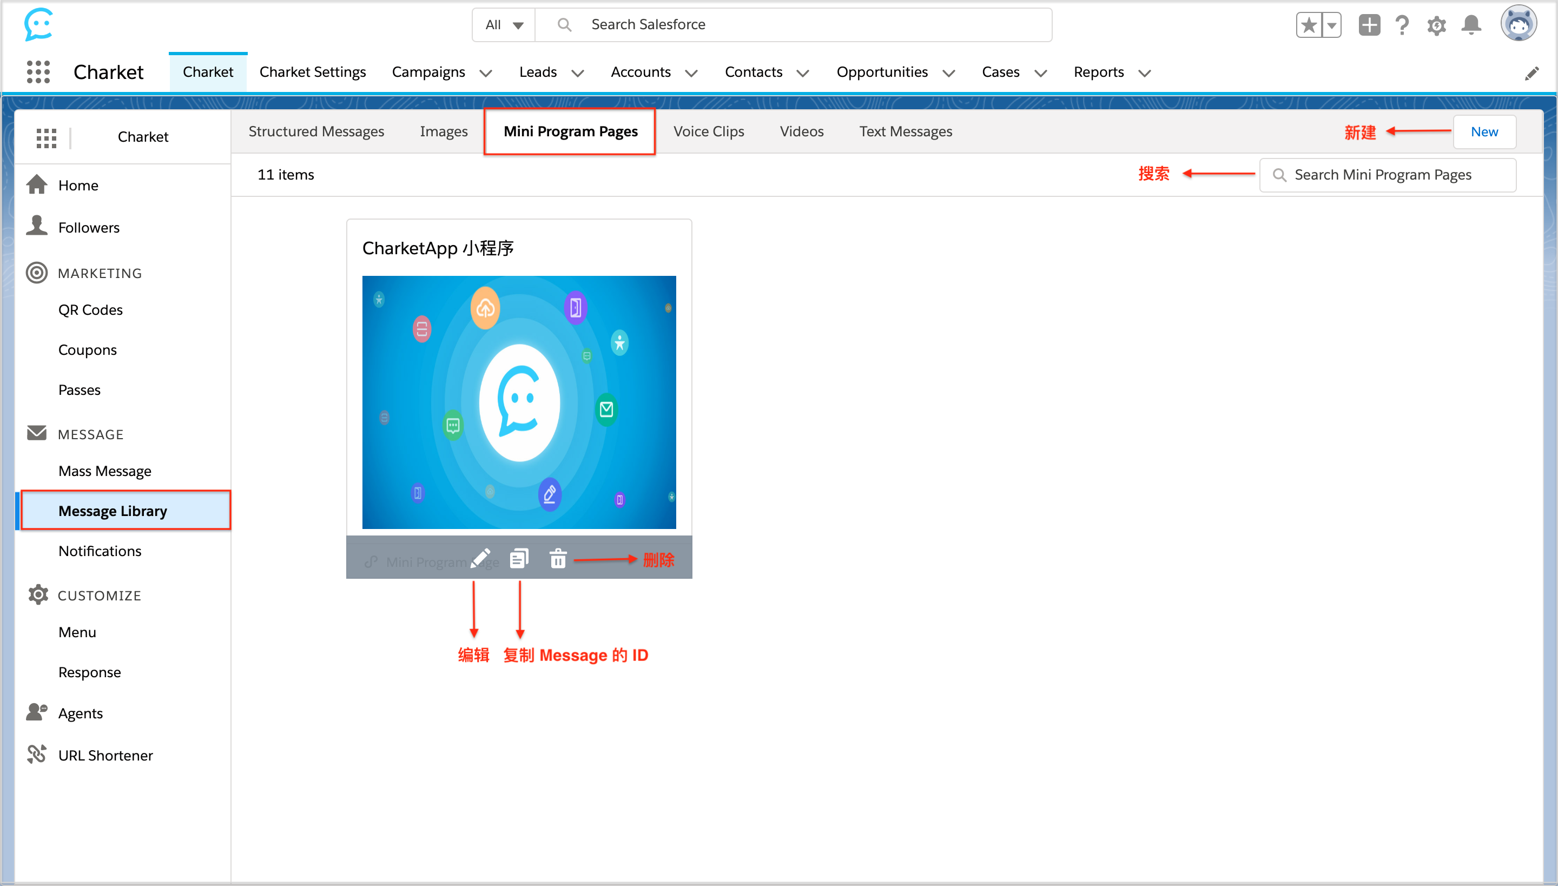Viewport: 1558px width, 886px height.
Task: Click the Search Salesforce input field
Action: tap(793, 25)
